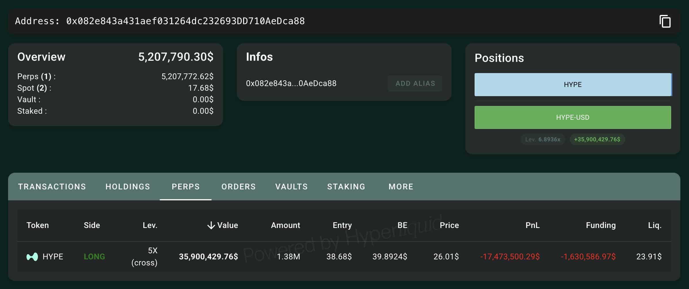Viewport: 689px width, 289px height.
Task: Open the HOLDINGS tab
Action: click(128, 187)
